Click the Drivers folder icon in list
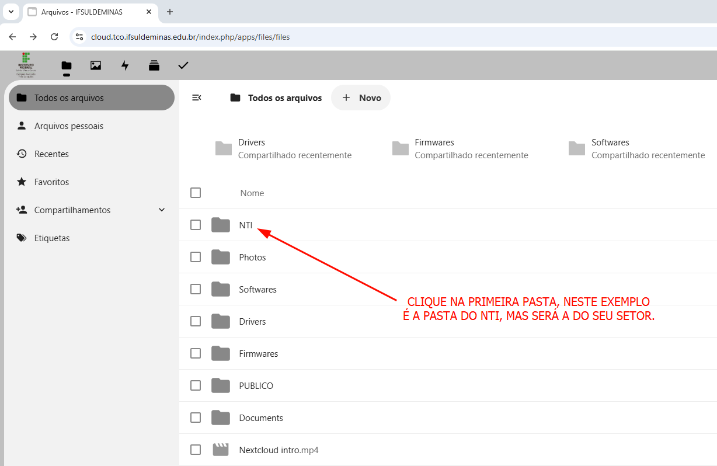The height and width of the screenshot is (466, 717). pos(221,321)
